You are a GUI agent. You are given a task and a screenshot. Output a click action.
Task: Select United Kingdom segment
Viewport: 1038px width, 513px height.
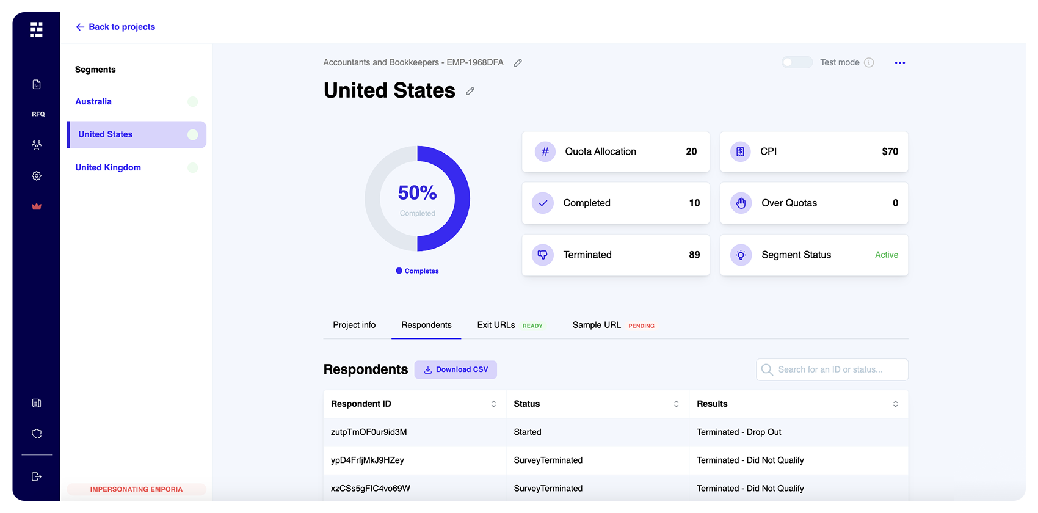[108, 167]
